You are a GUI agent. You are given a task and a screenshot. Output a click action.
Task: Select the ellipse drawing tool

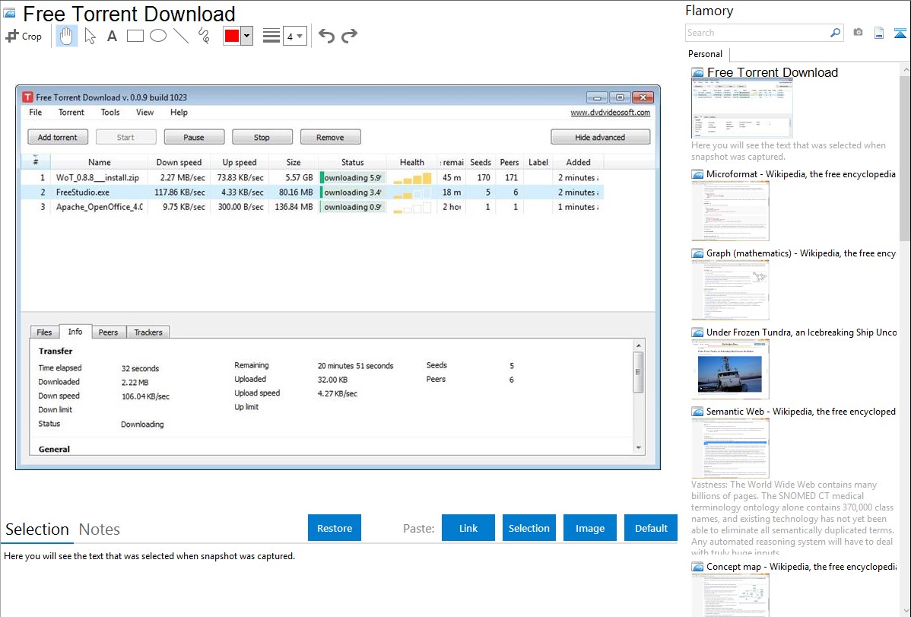pos(158,36)
